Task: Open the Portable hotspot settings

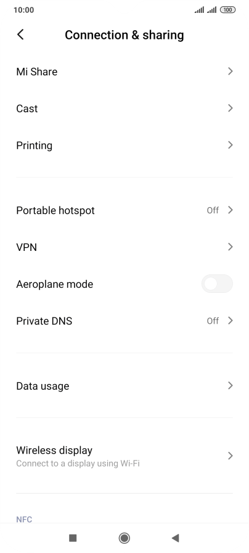Action: 124,210
